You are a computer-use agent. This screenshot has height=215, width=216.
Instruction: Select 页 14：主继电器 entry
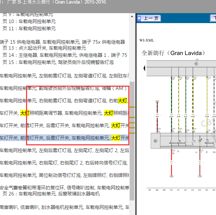pyautogui.click(x=65, y=55)
